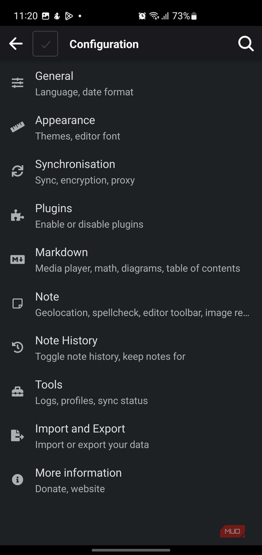262x555 pixels.
Task: Tap the Tools toolbox icon
Action: tap(17, 392)
